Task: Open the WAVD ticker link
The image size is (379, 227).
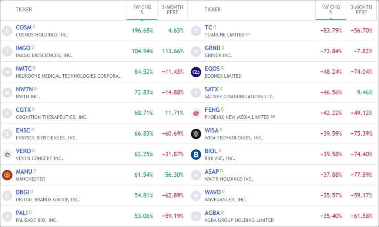Action: tap(213, 192)
